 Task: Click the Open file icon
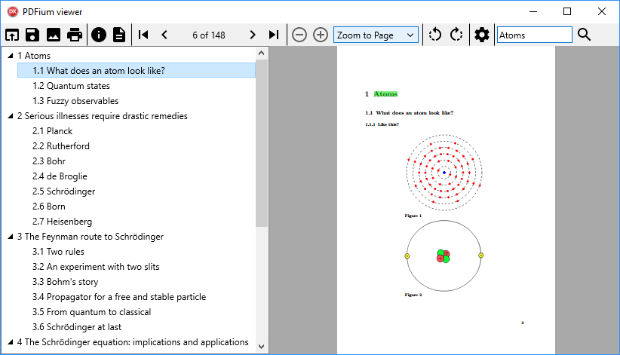pyautogui.click(x=12, y=35)
